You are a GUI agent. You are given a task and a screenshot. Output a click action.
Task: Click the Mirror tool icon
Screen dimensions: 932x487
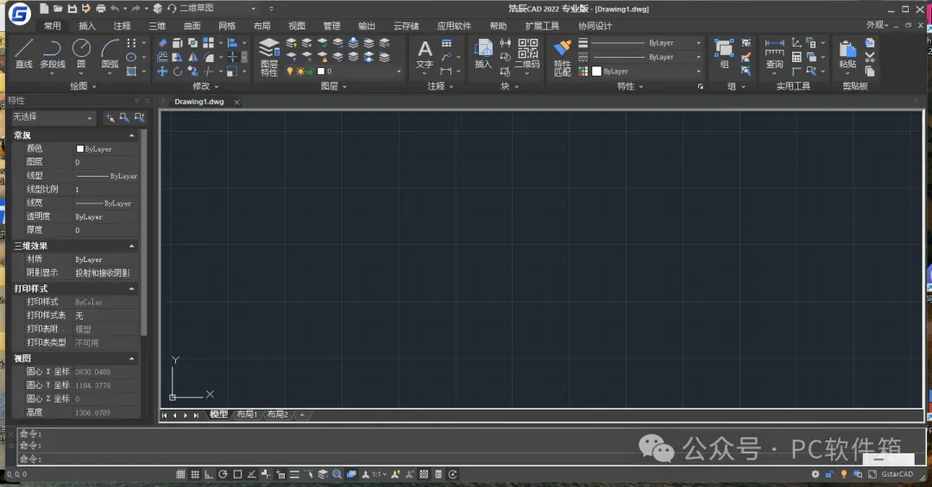click(193, 57)
